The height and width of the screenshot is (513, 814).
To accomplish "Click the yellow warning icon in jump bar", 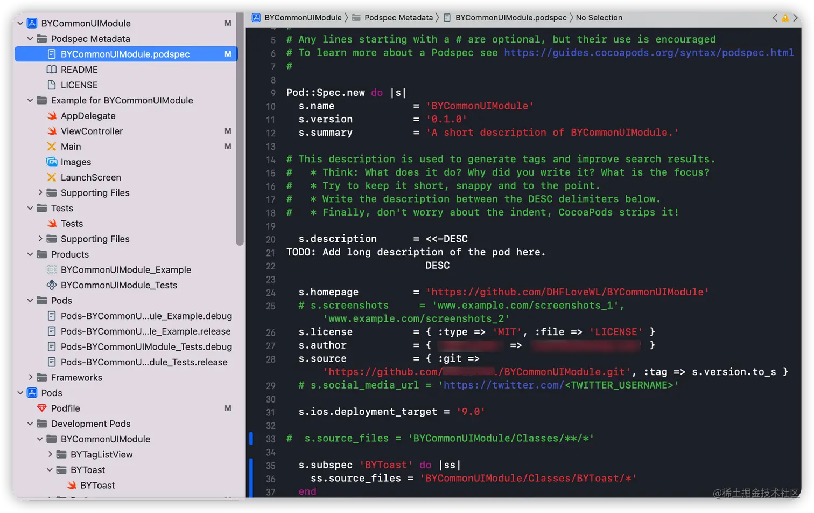I will (x=785, y=18).
